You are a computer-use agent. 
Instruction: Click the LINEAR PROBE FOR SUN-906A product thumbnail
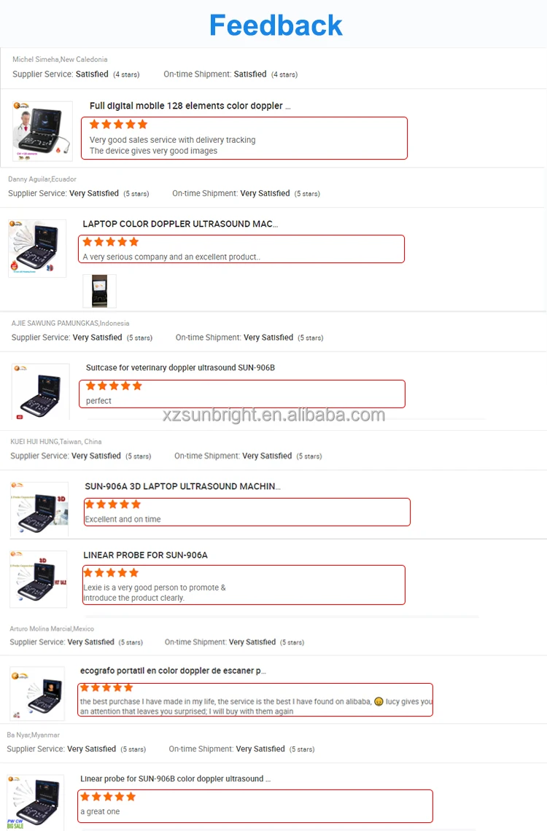click(x=38, y=579)
